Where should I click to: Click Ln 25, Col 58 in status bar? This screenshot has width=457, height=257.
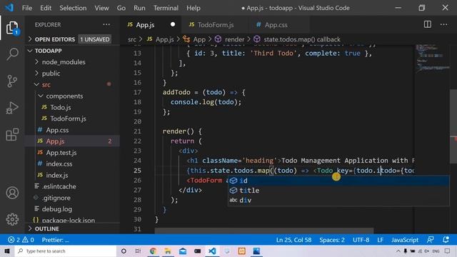point(293,240)
